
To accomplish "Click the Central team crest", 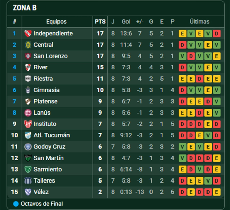I will tap(28, 45).
